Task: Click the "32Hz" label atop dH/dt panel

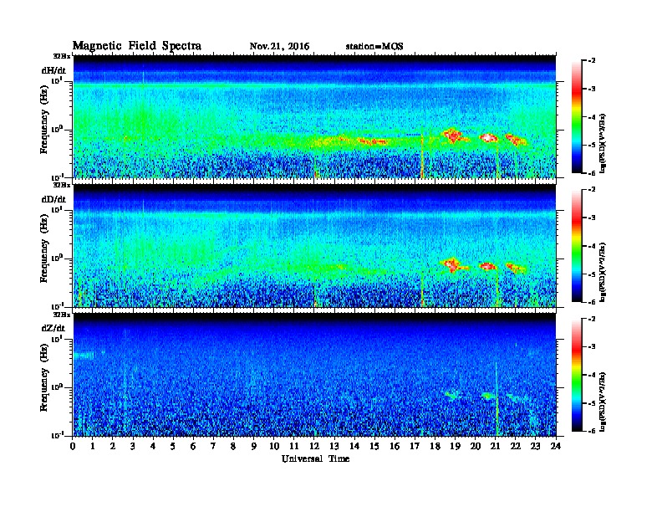Action: (62, 56)
